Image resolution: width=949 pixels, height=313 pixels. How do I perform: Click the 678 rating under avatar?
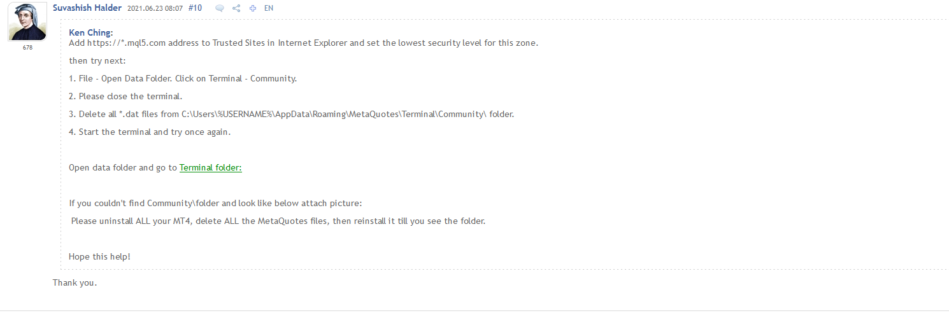click(27, 48)
